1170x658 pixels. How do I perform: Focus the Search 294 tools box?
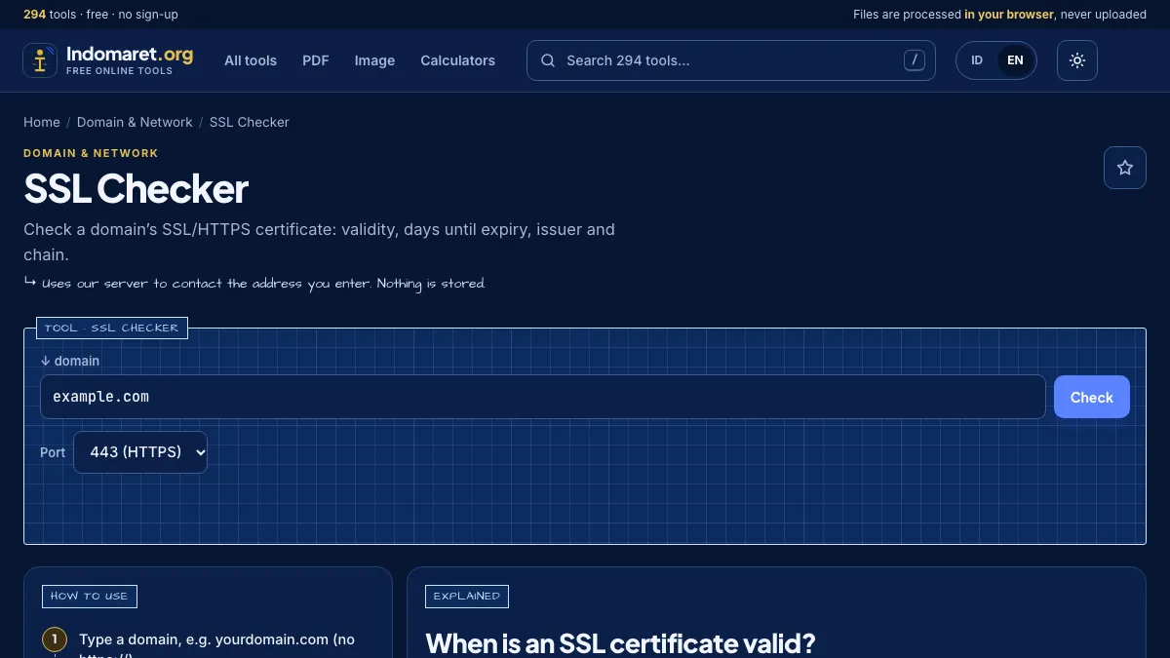coord(731,60)
